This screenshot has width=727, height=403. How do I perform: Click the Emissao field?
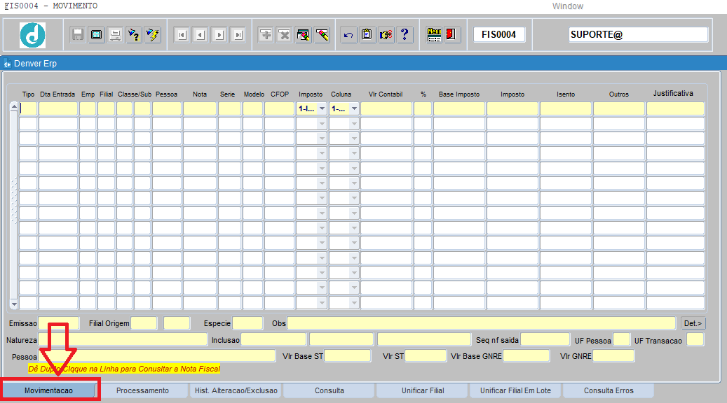coord(58,323)
